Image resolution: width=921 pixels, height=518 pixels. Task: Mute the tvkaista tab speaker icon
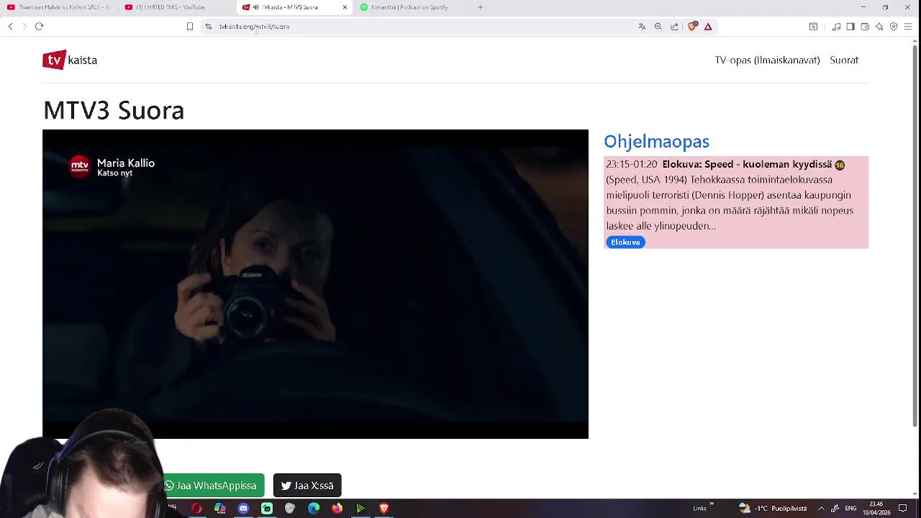click(256, 7)
